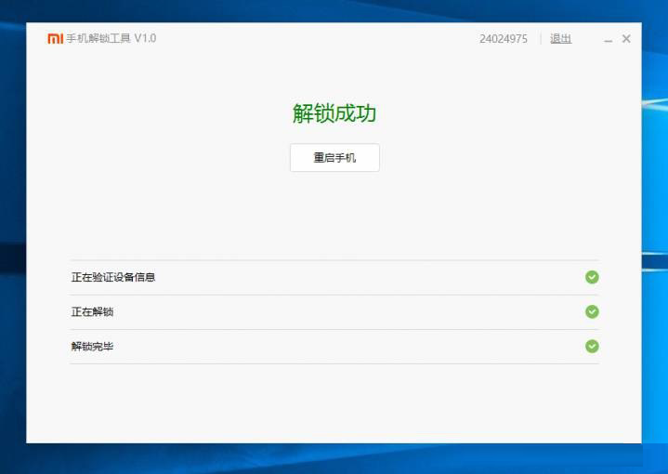
Task: Select the 正在解锁 status text
Action: click(92, 311)
